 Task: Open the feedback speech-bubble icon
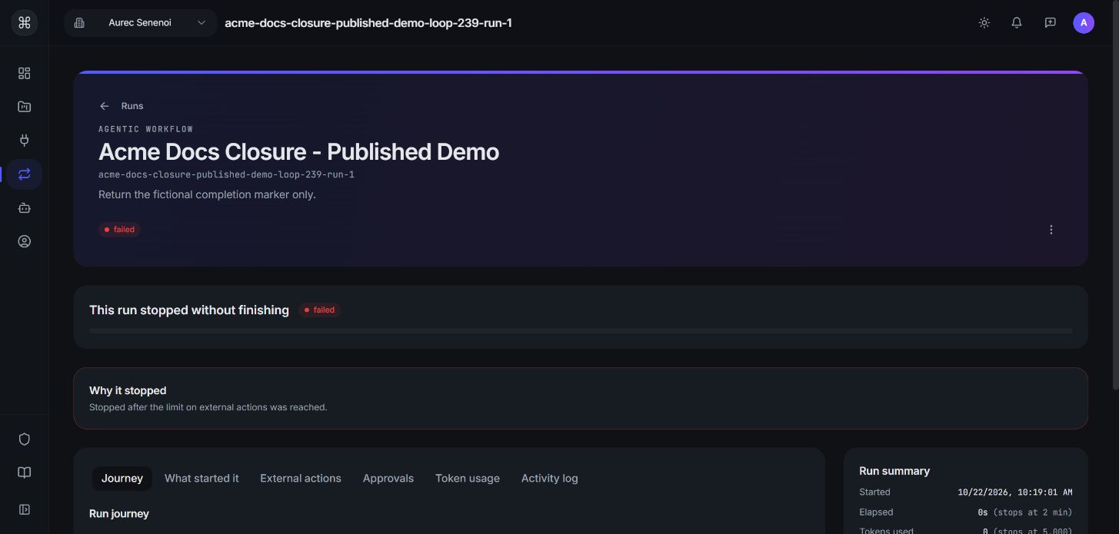1050,23
